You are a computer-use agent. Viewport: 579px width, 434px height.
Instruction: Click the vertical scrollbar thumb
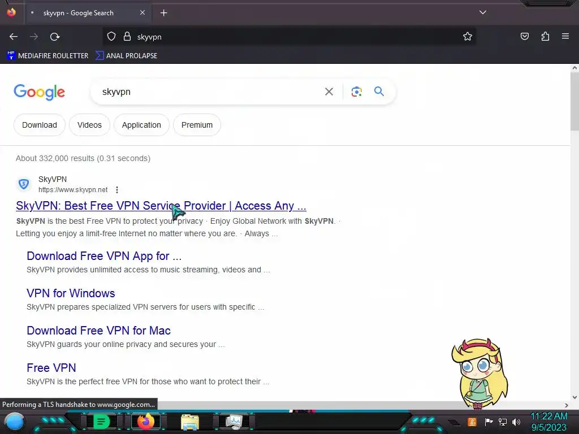point(574,101)
